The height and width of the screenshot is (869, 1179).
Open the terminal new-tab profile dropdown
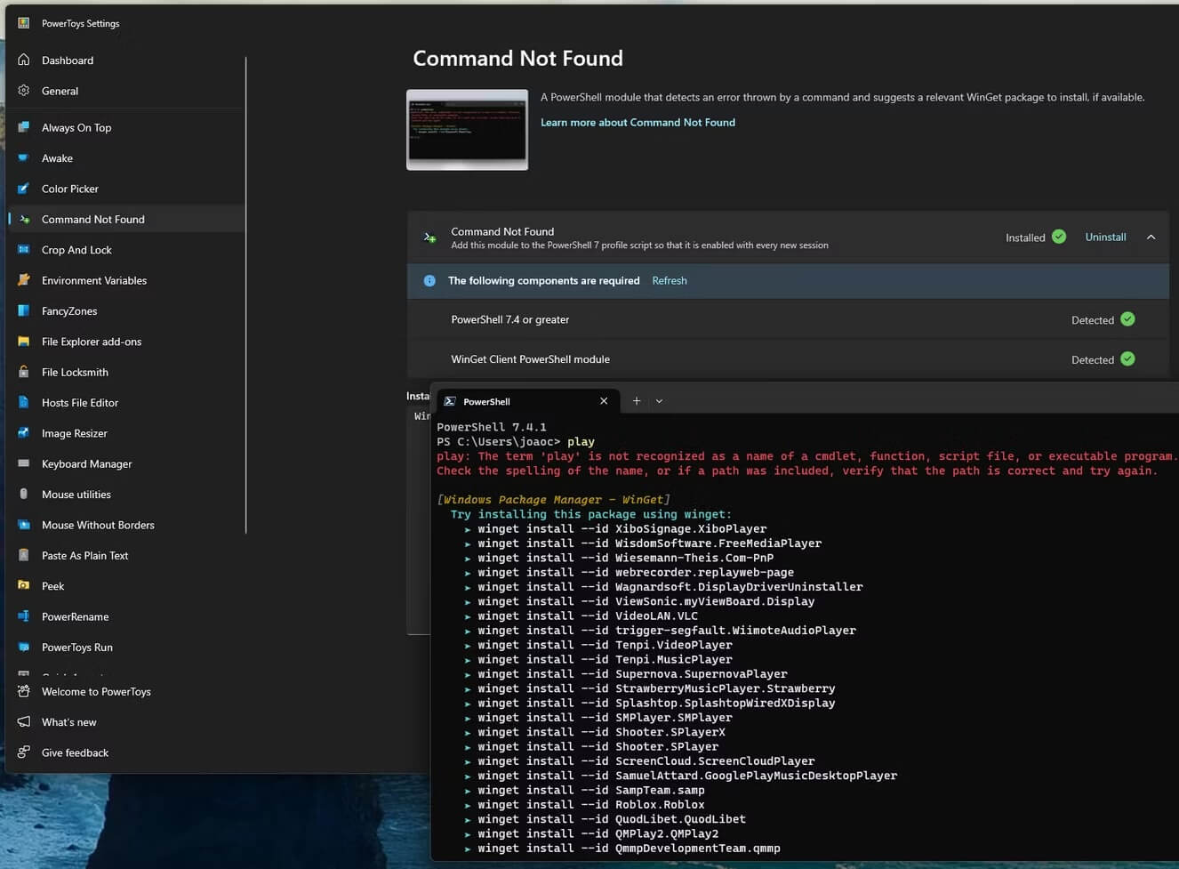point(659,401)
